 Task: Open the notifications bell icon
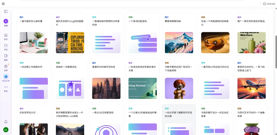click(x=6, y=122)
